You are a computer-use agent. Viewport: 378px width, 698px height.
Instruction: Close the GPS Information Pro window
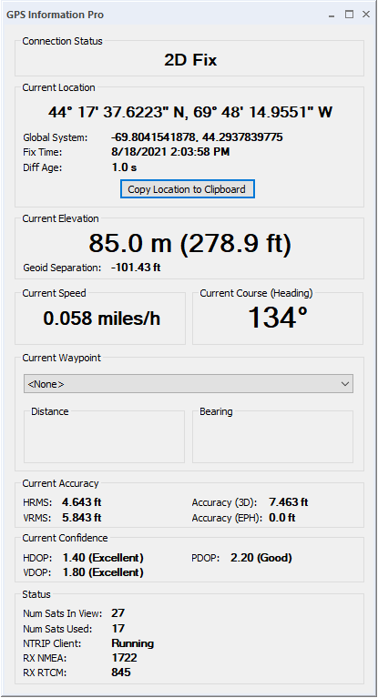[x=366, y=15]
